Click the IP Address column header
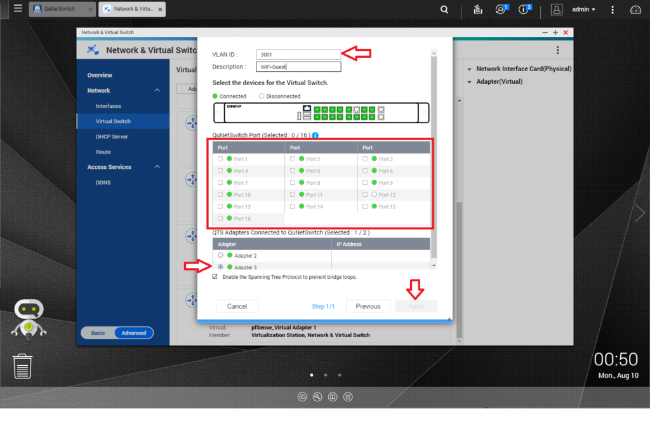Image resolution: width=650 pixels, height=442 pixels. 381,244
